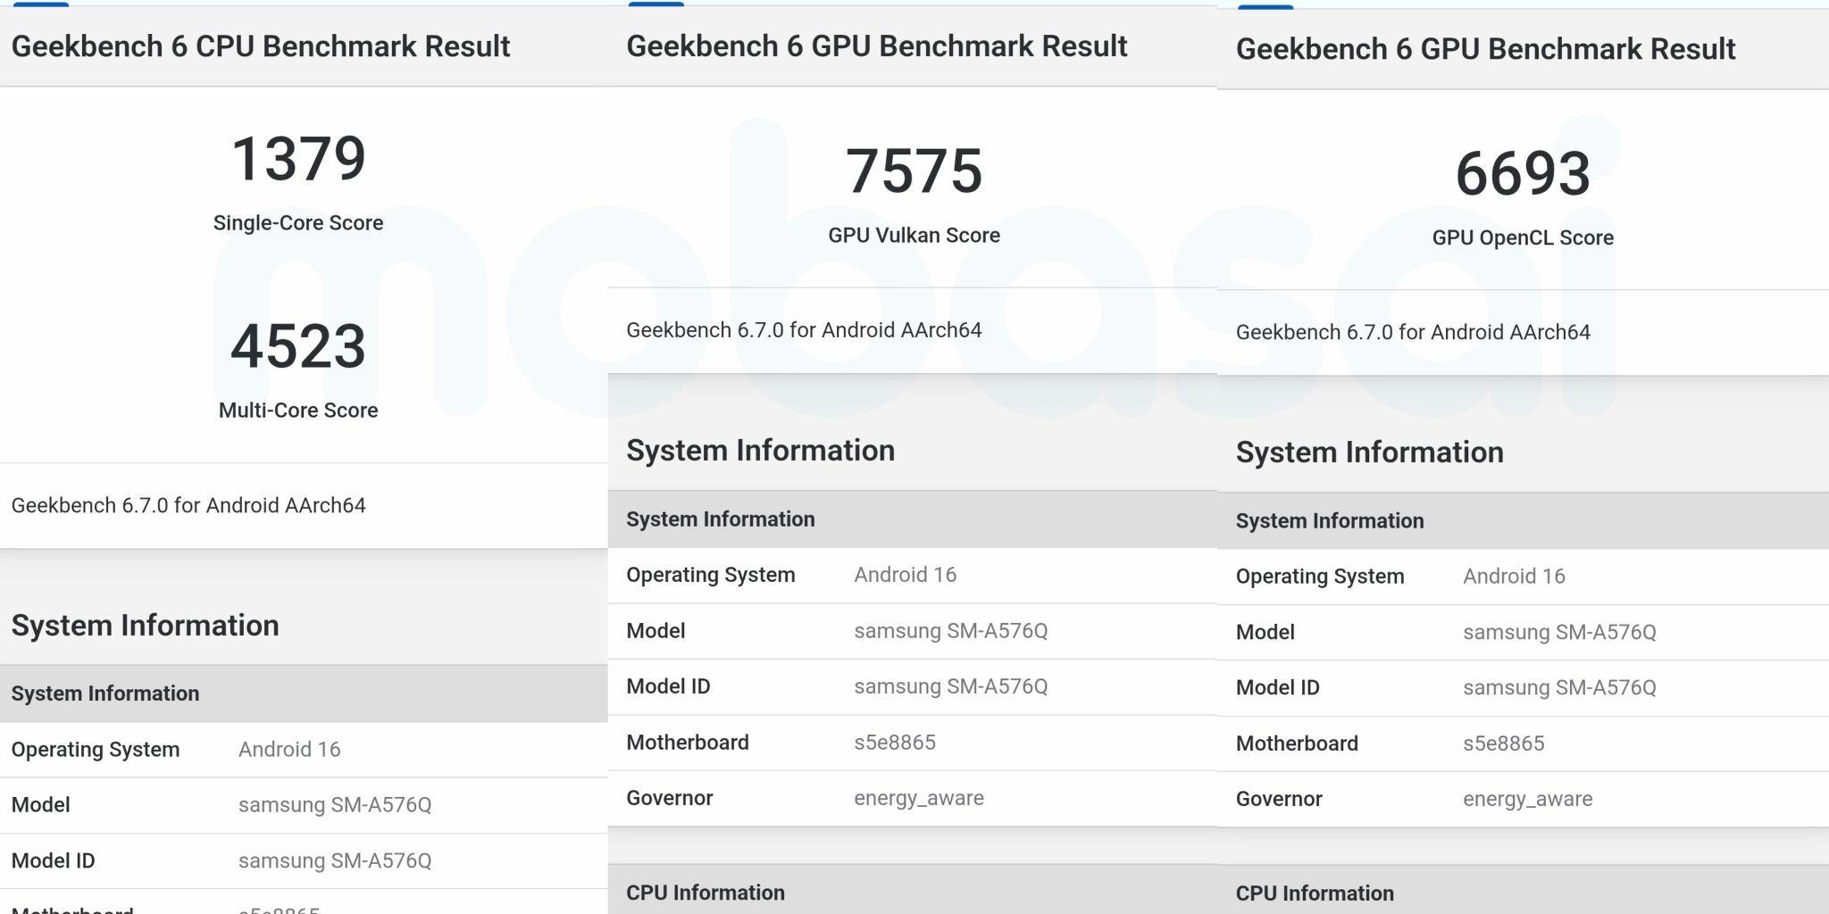Click Geekbench 6.7.0 version text in CPU result
The image size is (1829, 914).
point(188,506)
